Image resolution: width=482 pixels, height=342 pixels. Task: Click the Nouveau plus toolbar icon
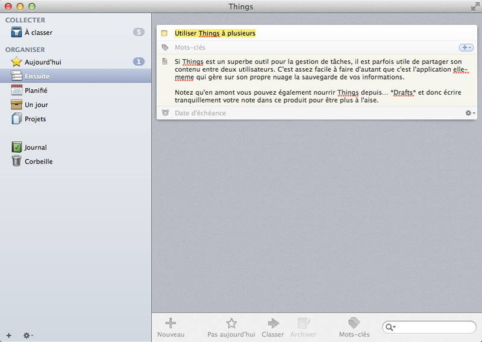click(x=171, y=323)
